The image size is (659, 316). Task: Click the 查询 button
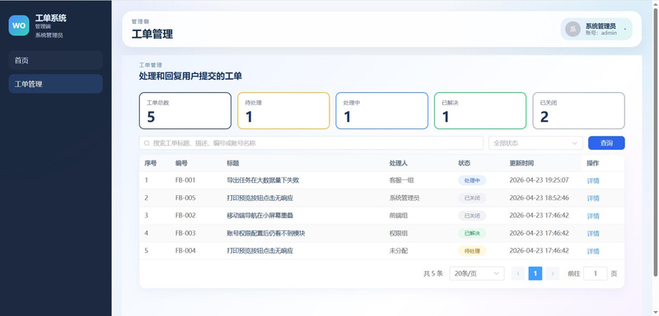pos(606,143)
